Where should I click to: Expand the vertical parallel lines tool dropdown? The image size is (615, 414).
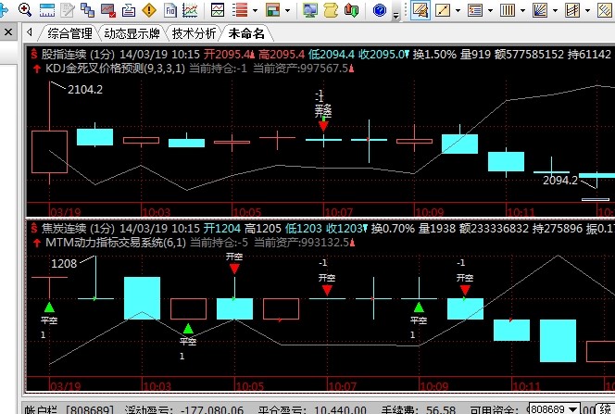click(521, 10)
